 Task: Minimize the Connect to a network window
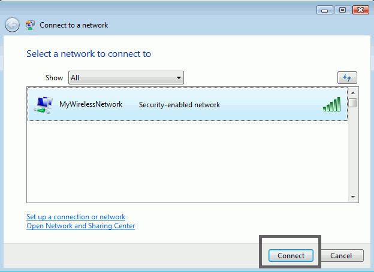click(325, 10)
